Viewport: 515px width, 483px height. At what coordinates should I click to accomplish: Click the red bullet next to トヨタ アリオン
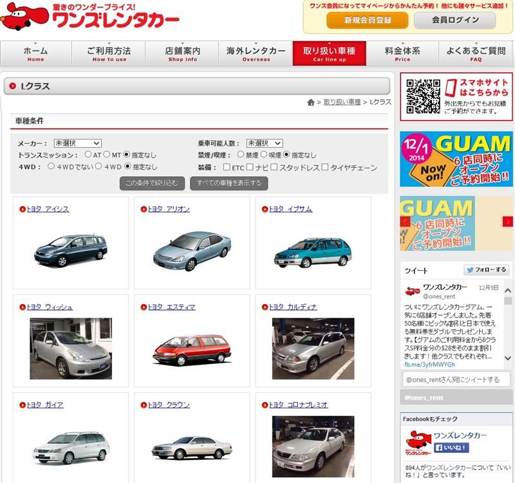[144, 209]
